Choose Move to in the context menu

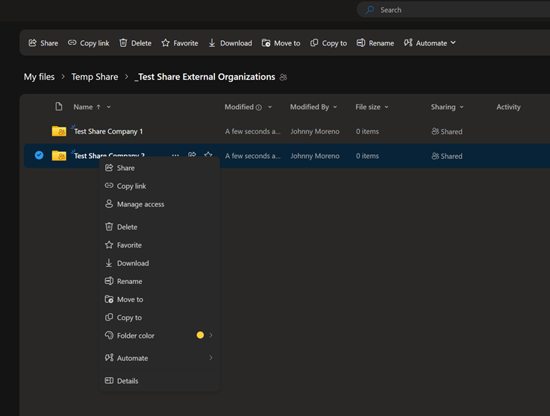click(160, 299)
